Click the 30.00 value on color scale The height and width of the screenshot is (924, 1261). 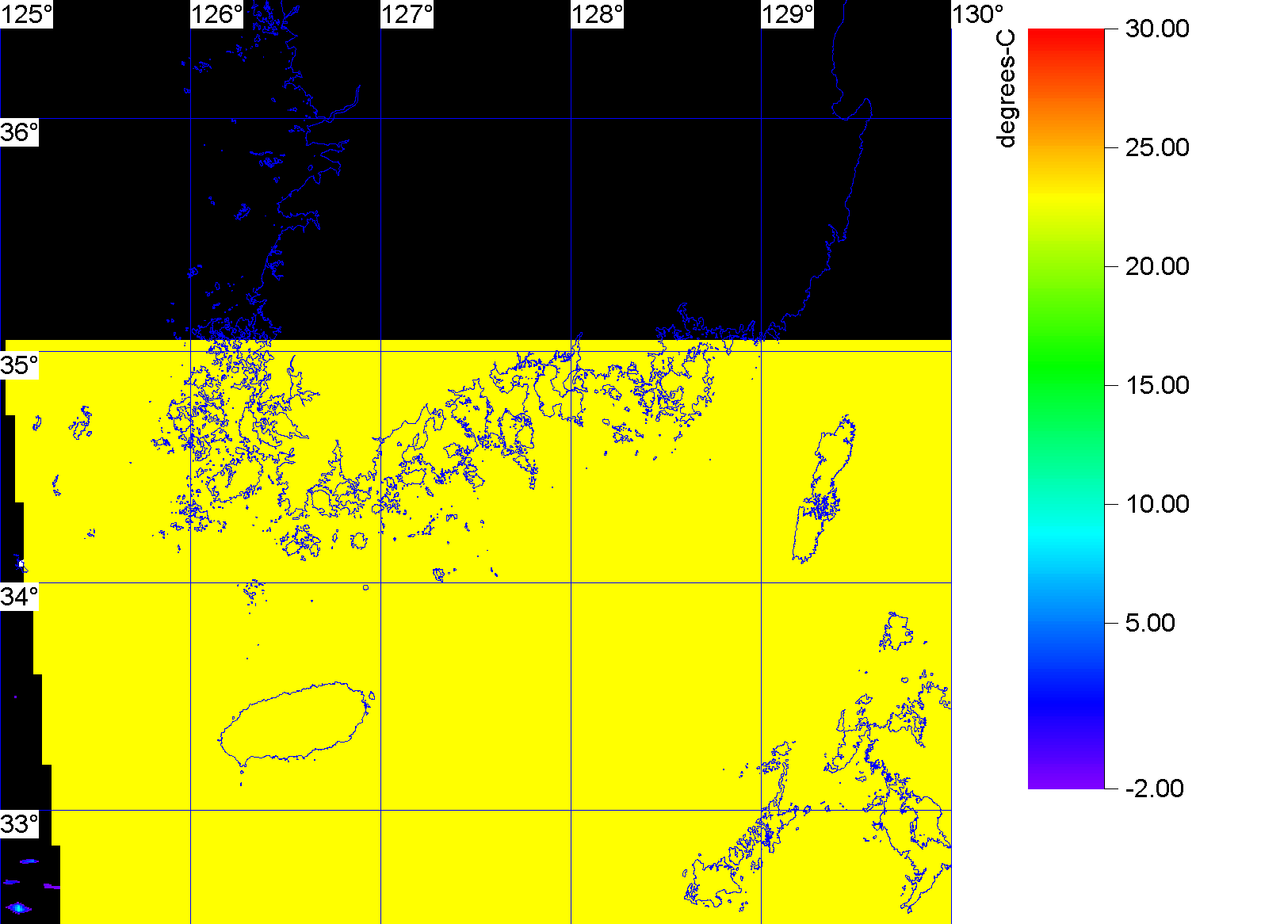click(x=1157, y=29)
